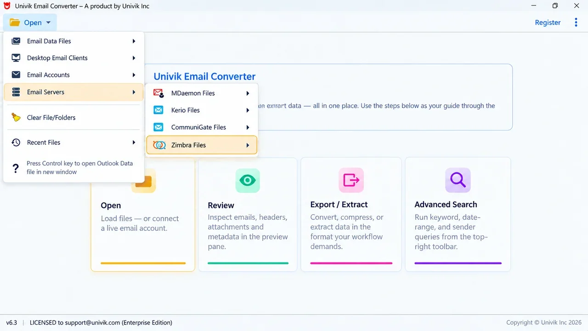The width and height of the screenshot is (588, 331).
Task: Restore the window using the title bar button
Action: click(555, 6)
